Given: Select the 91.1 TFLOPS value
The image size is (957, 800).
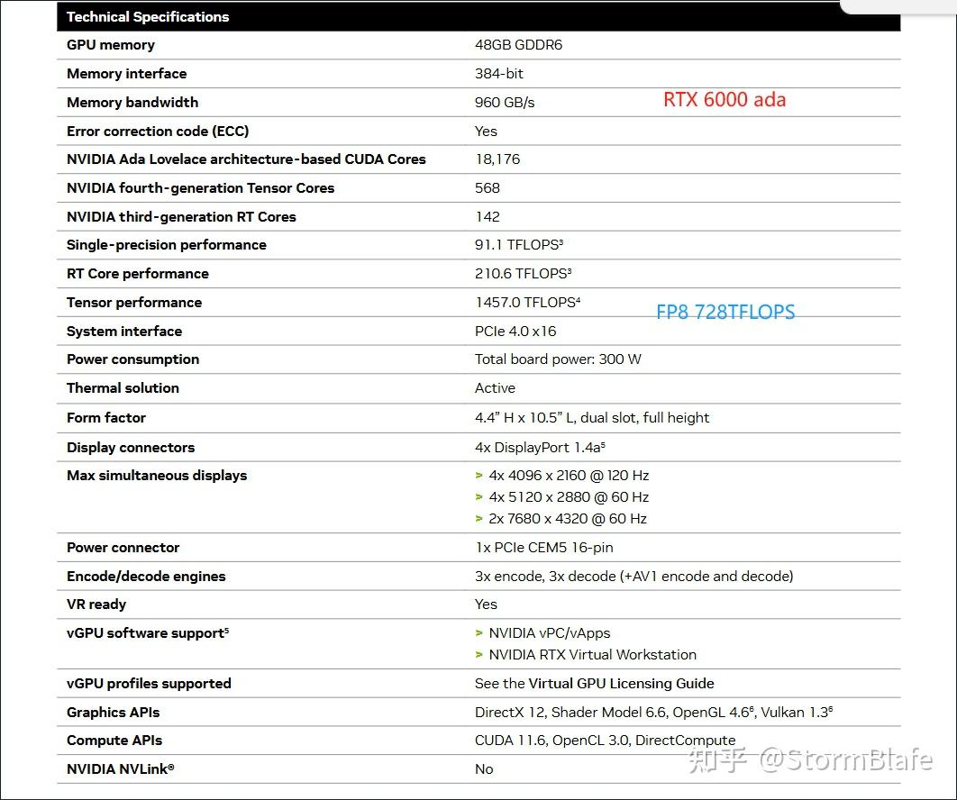Looking at the screenshot, I should point(519,245).
